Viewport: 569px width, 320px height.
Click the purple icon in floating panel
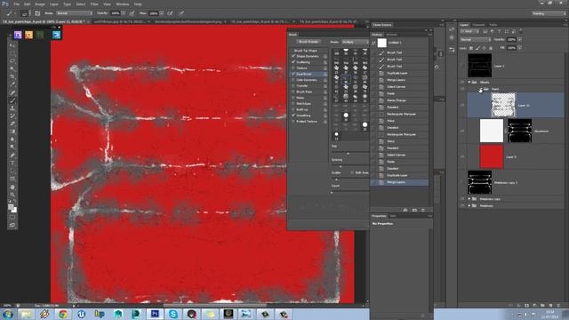click(18, 35)
